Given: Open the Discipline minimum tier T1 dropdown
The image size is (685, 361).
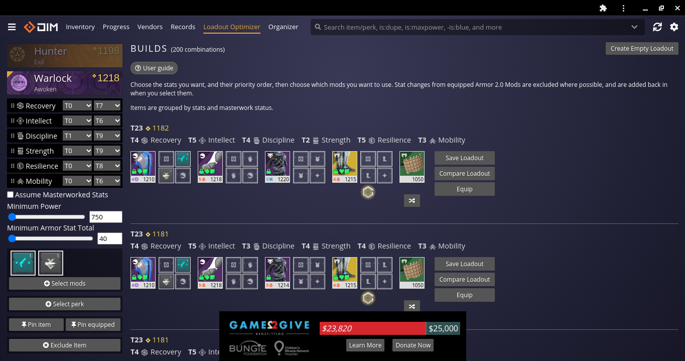Looking at the screenshot, I should coord(77,136).
